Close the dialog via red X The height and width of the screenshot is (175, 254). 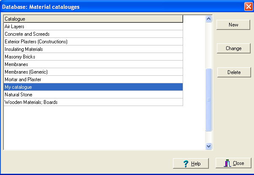tap(249, 7)
